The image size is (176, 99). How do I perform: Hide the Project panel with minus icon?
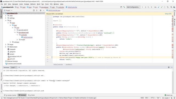[43, 10]
